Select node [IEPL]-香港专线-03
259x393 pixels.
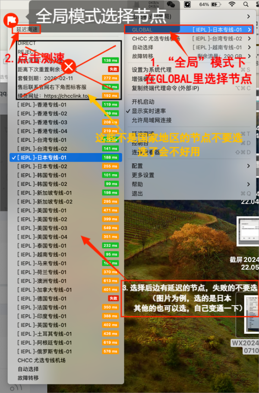[x=66, y=122]
